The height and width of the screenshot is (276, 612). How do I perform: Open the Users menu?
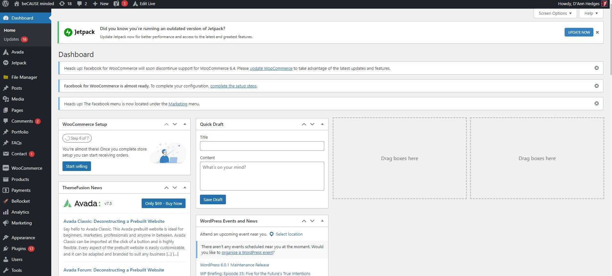26,259
